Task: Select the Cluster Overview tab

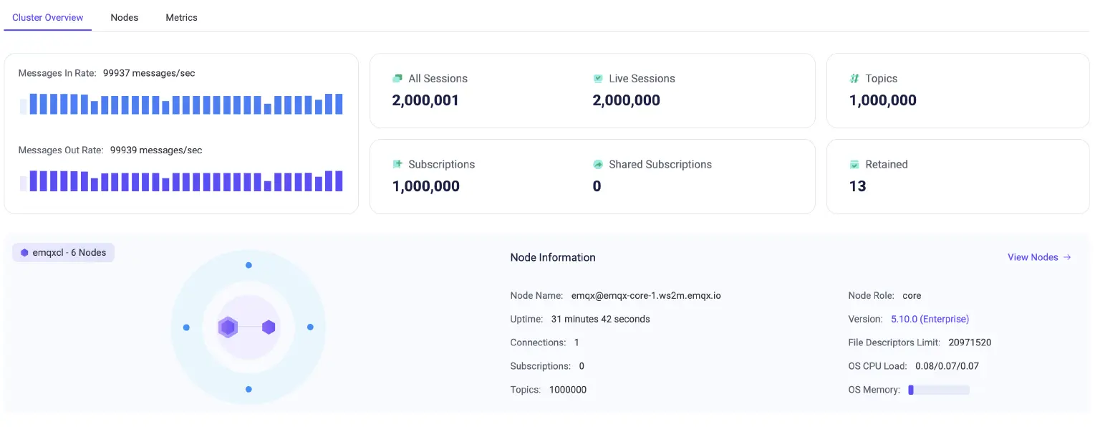Action: [48, 17]
